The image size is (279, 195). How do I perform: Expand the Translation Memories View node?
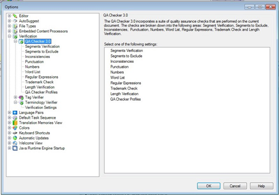pos(9,123)
